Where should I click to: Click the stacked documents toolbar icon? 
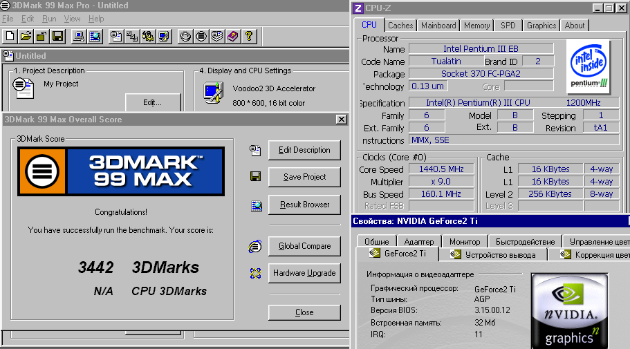pyautogui.click(x=217, y=36)
